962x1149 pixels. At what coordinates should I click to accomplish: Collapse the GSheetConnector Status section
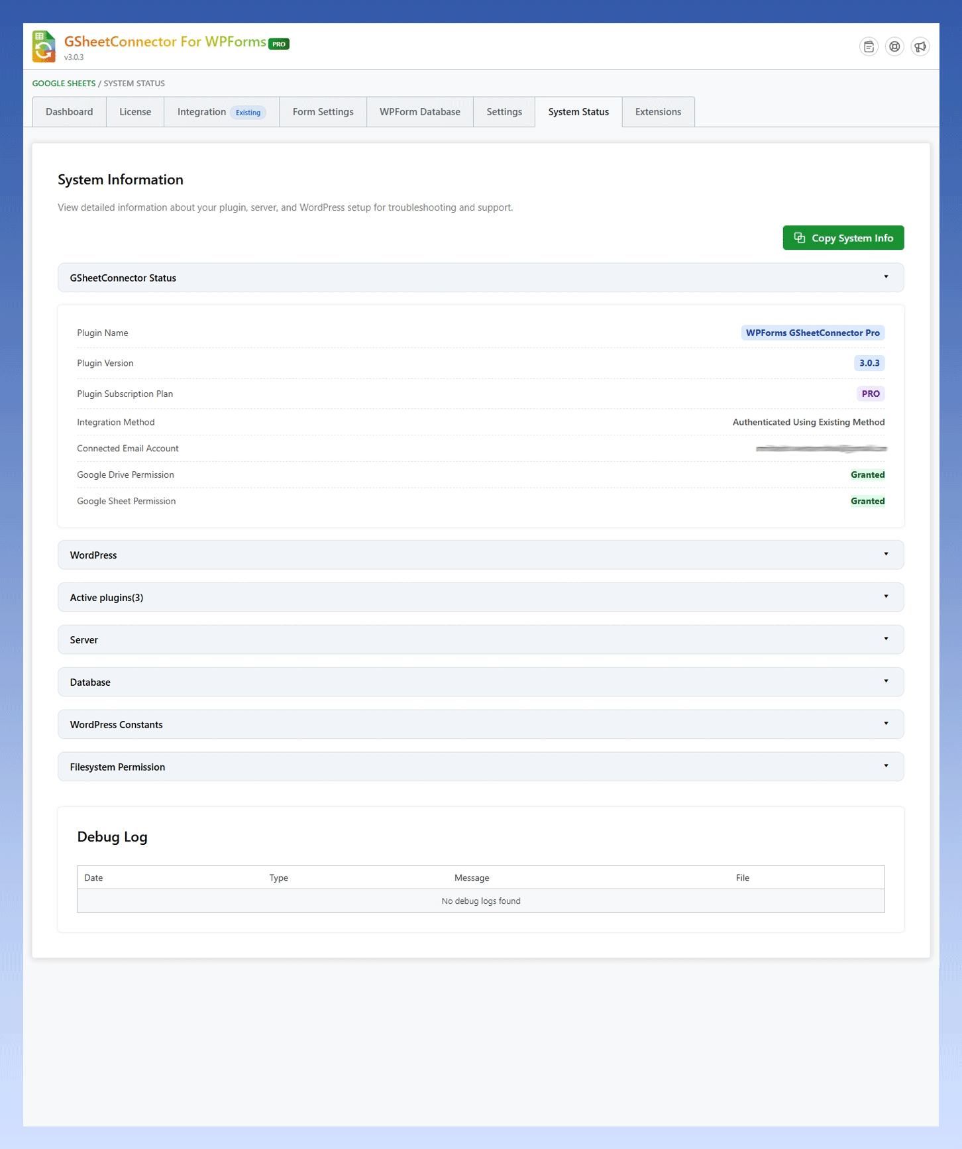click(480, 278)
